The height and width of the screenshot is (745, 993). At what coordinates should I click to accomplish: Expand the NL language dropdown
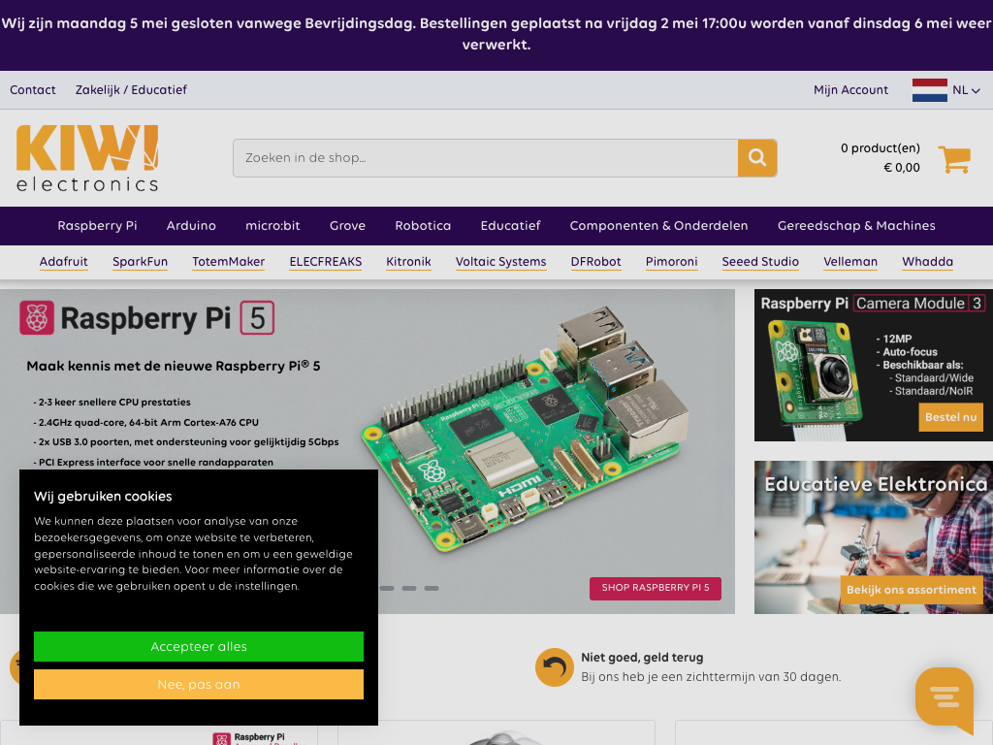pos(967,90)
